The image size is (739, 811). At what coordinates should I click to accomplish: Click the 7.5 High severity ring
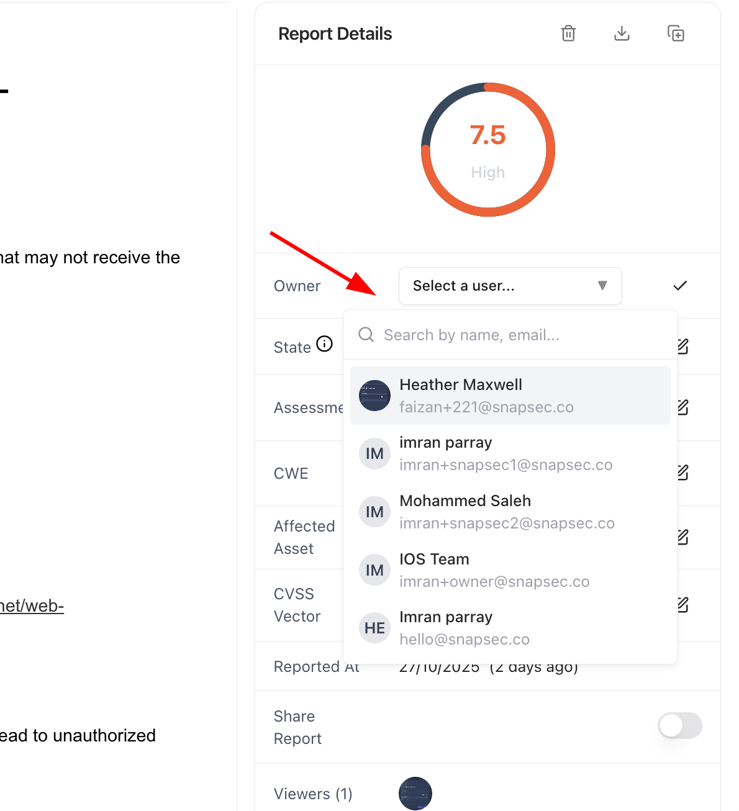tap(487, 149)
